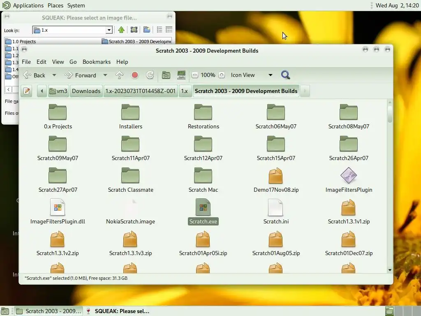Select the Scratch09May07 folder
The height and width of the screenshot is (316, 421).
(x=58, y=148)
